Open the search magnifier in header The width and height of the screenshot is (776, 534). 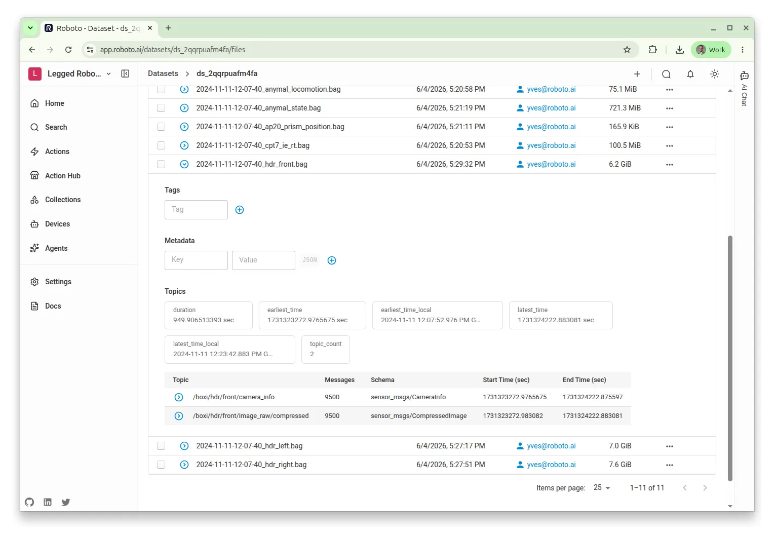click(666, 74)
